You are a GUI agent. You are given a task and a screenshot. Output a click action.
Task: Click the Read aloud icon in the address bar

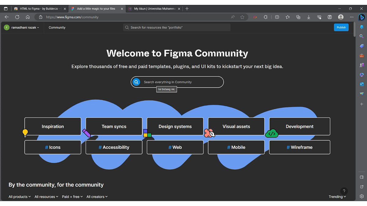coord(232,17)
